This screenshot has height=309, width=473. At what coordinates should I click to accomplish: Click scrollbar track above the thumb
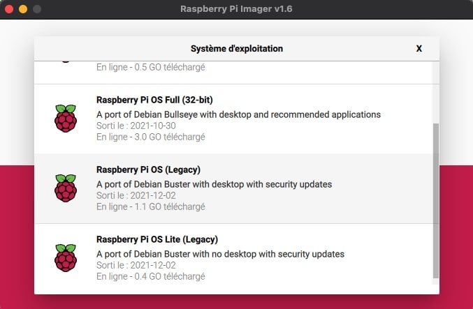point(435,93)
